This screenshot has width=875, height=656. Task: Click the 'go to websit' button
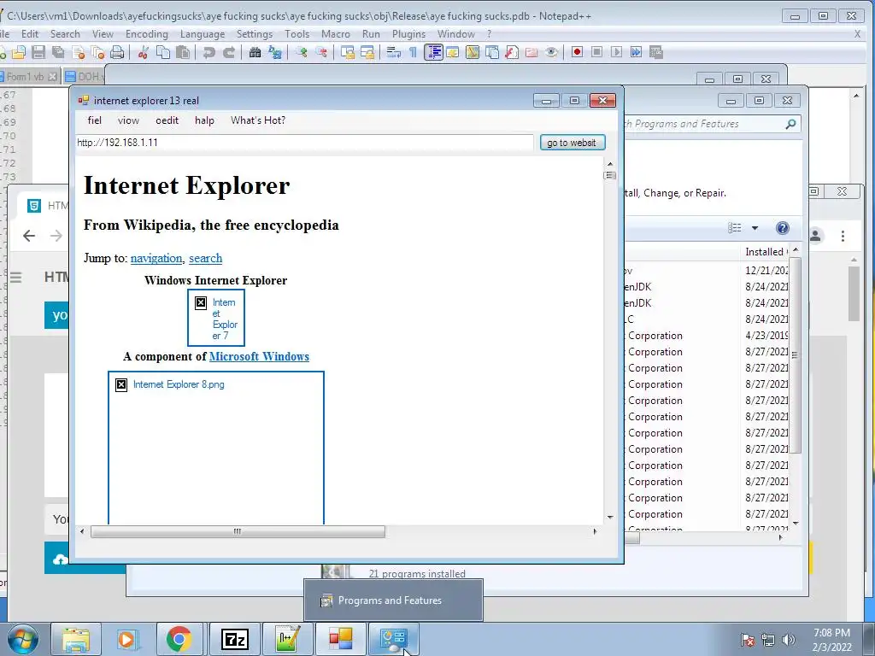[572, 143]
